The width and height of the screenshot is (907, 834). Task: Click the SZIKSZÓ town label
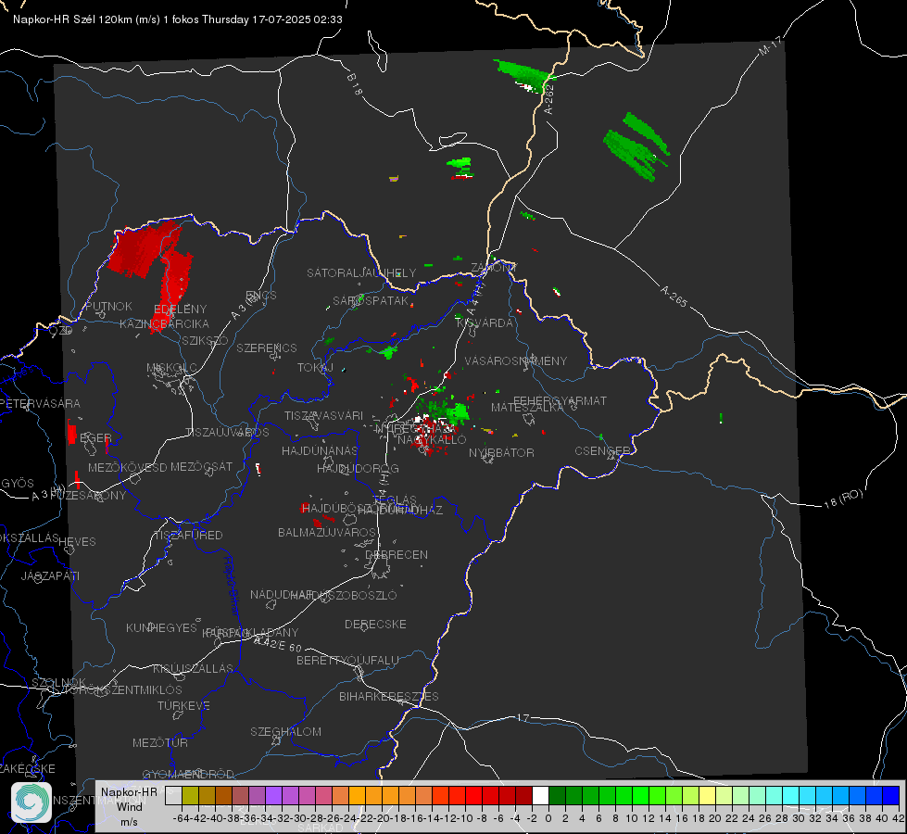pos(205,340)
